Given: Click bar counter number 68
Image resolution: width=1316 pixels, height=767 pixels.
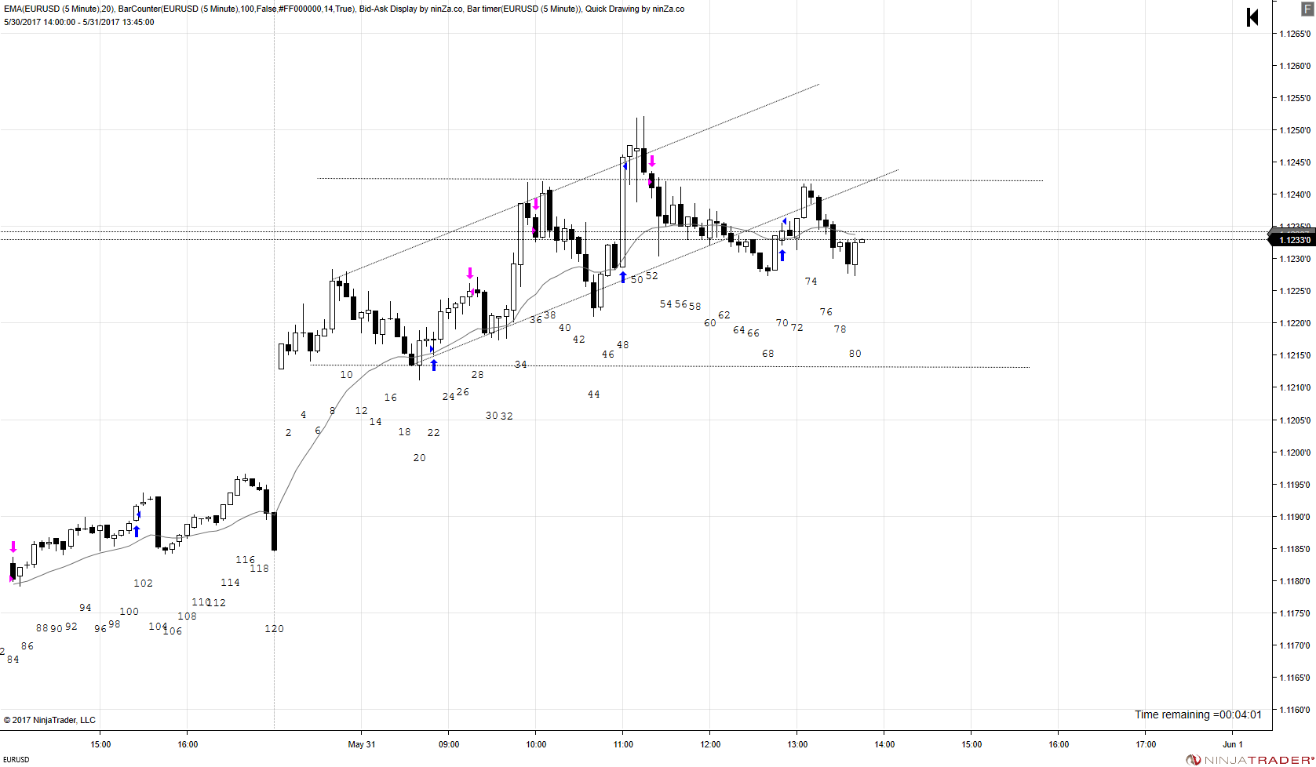Looking at the screenshot, I should tap(768, 354).
